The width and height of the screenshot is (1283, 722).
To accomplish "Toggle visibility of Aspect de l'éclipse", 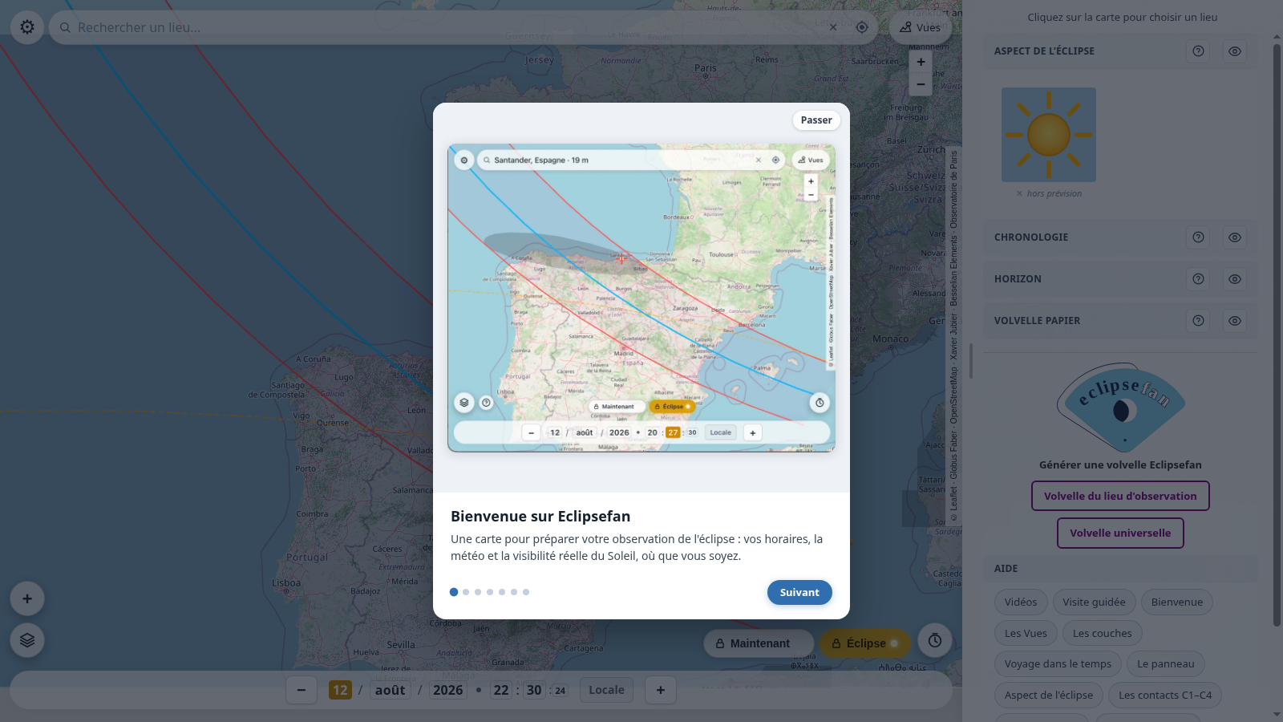I will pos(1235,51).
